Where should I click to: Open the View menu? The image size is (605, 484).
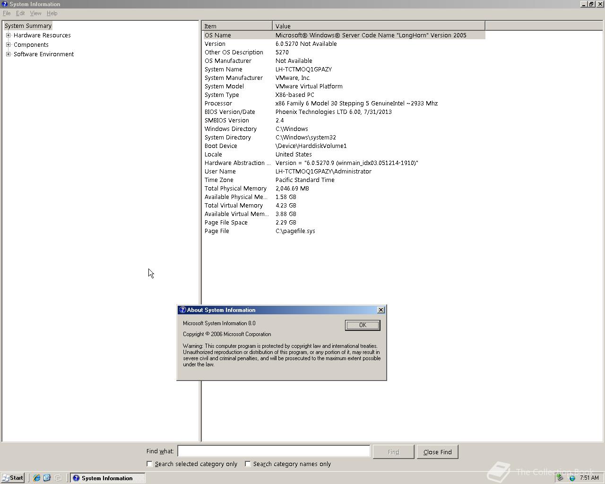click(35, 13)
